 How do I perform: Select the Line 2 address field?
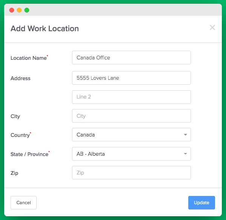click(131, 97)
